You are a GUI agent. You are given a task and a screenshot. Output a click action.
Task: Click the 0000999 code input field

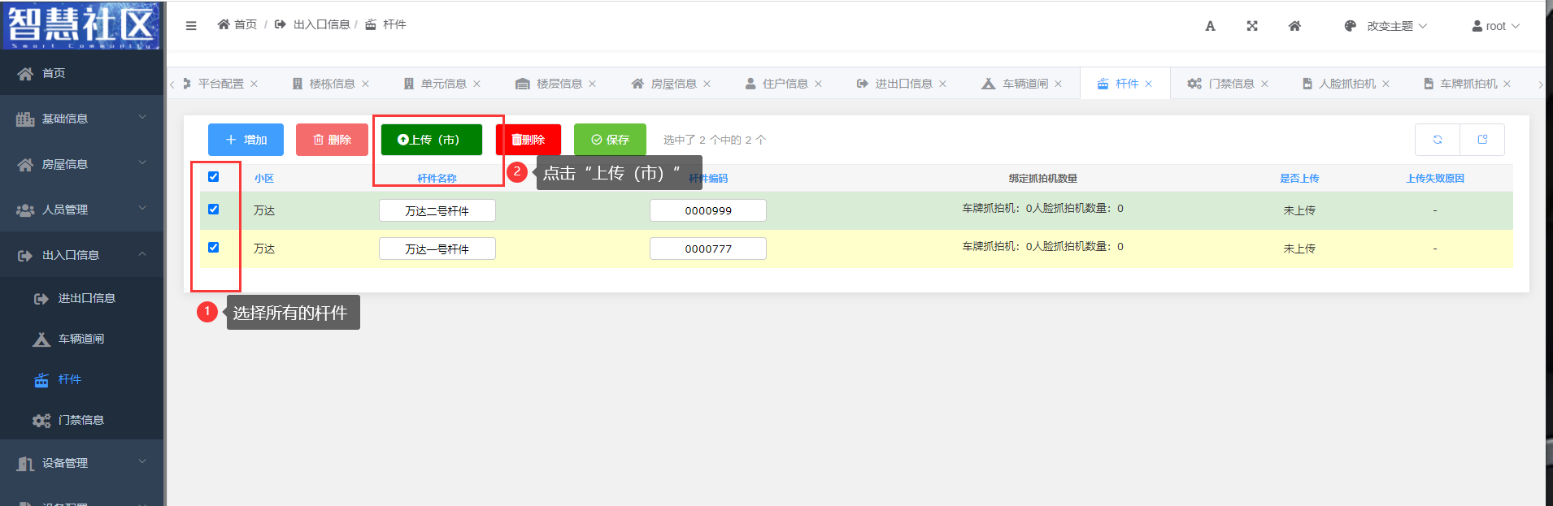click(707, 210)
